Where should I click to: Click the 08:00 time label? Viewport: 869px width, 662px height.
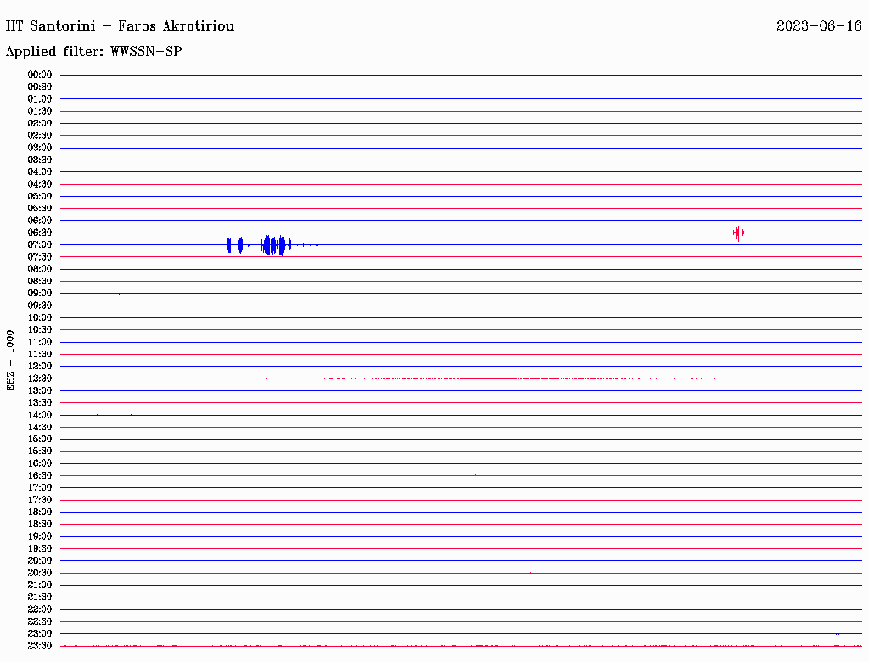coord(40,269)
